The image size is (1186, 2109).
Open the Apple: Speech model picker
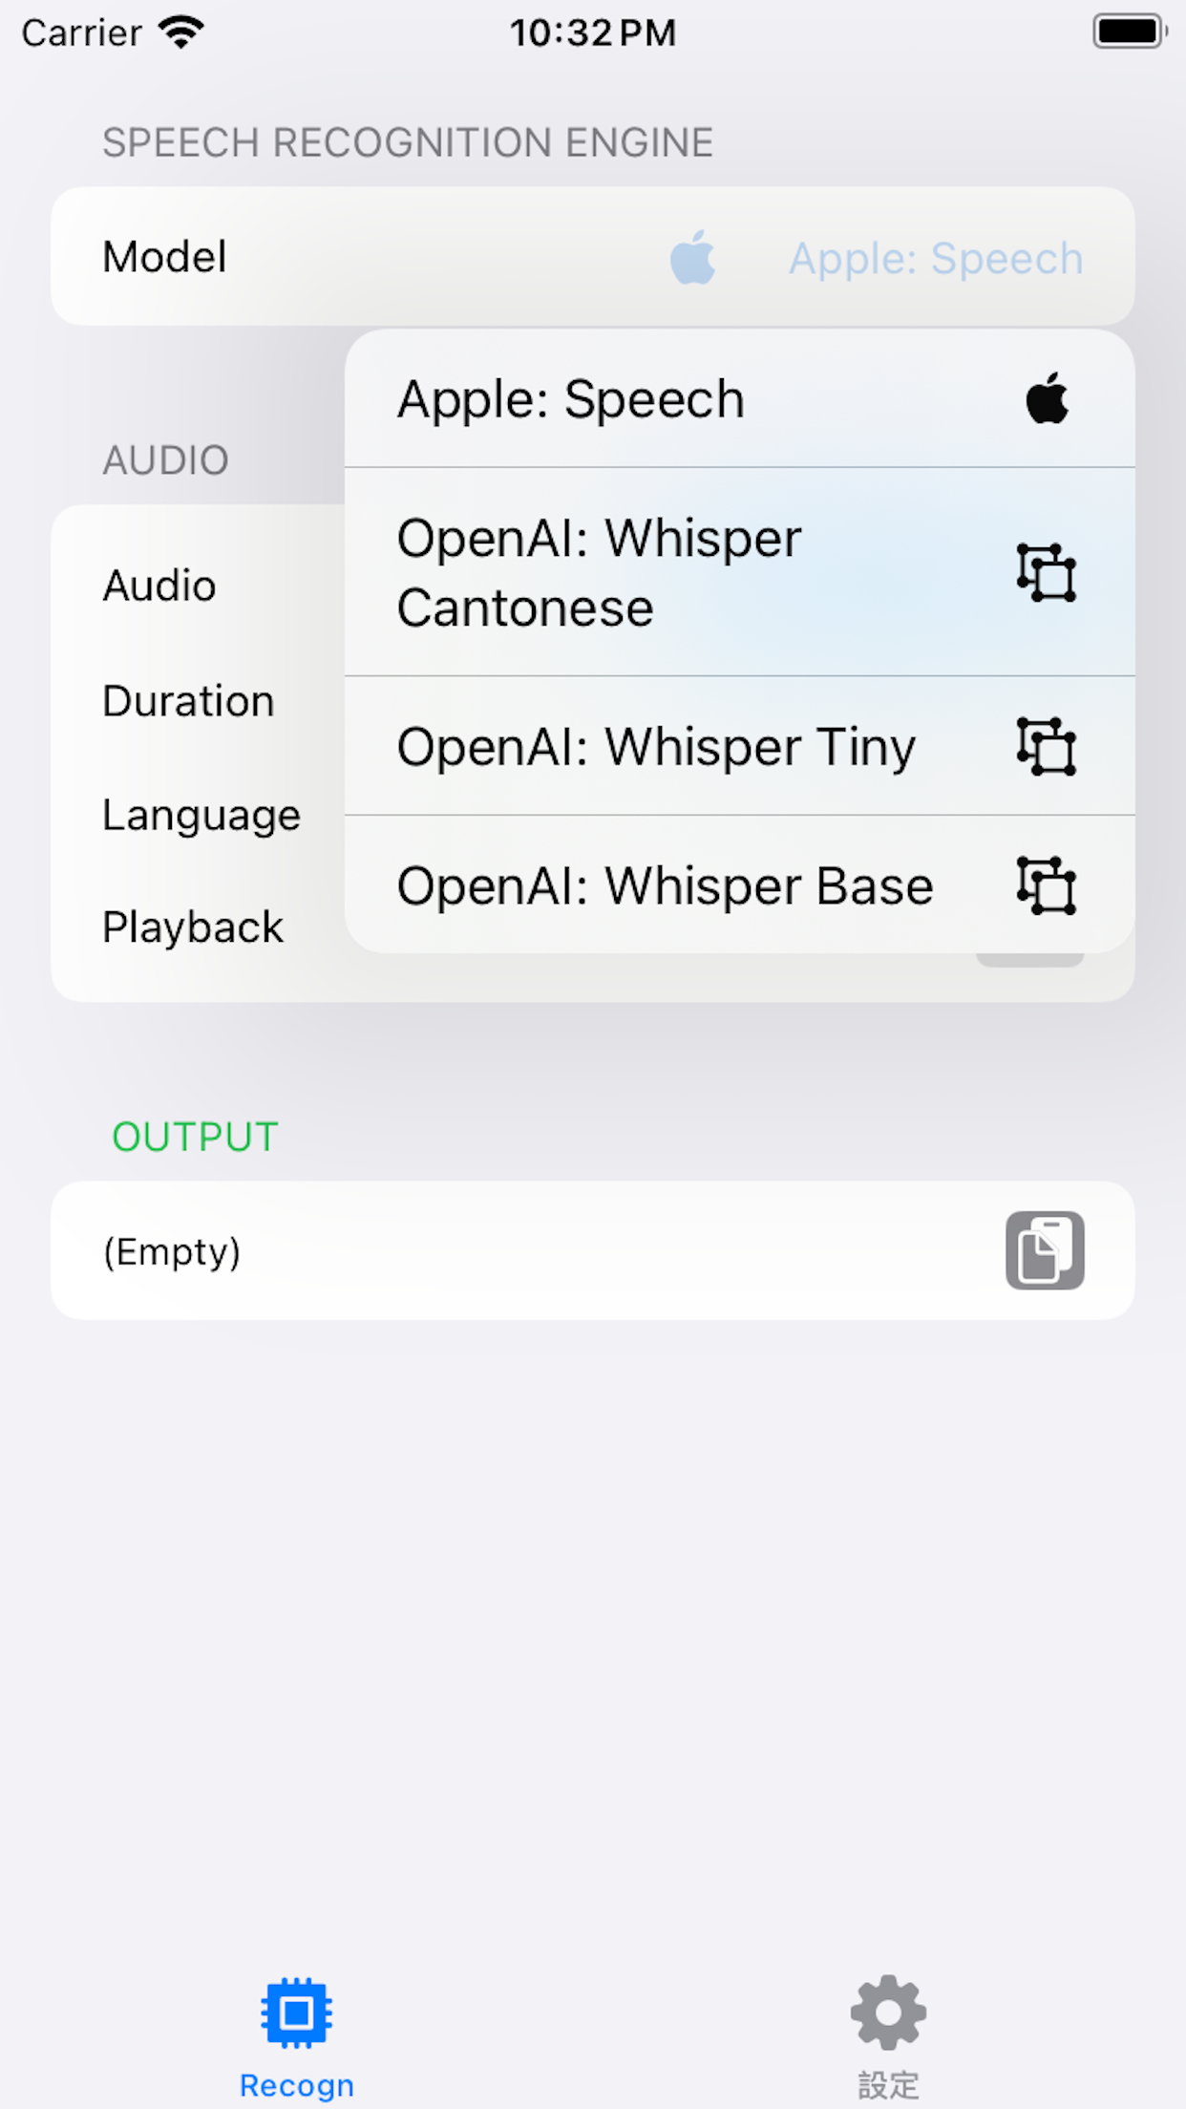(936, 258)
